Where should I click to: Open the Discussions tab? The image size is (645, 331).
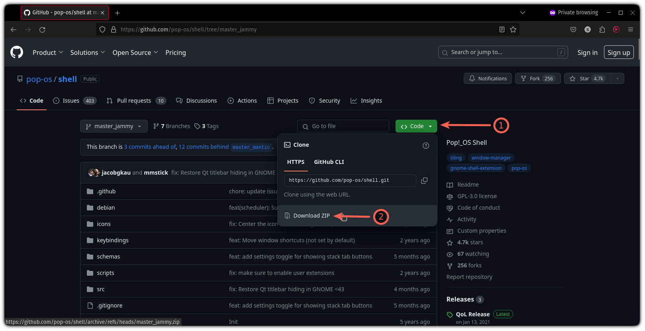(196, 101)
